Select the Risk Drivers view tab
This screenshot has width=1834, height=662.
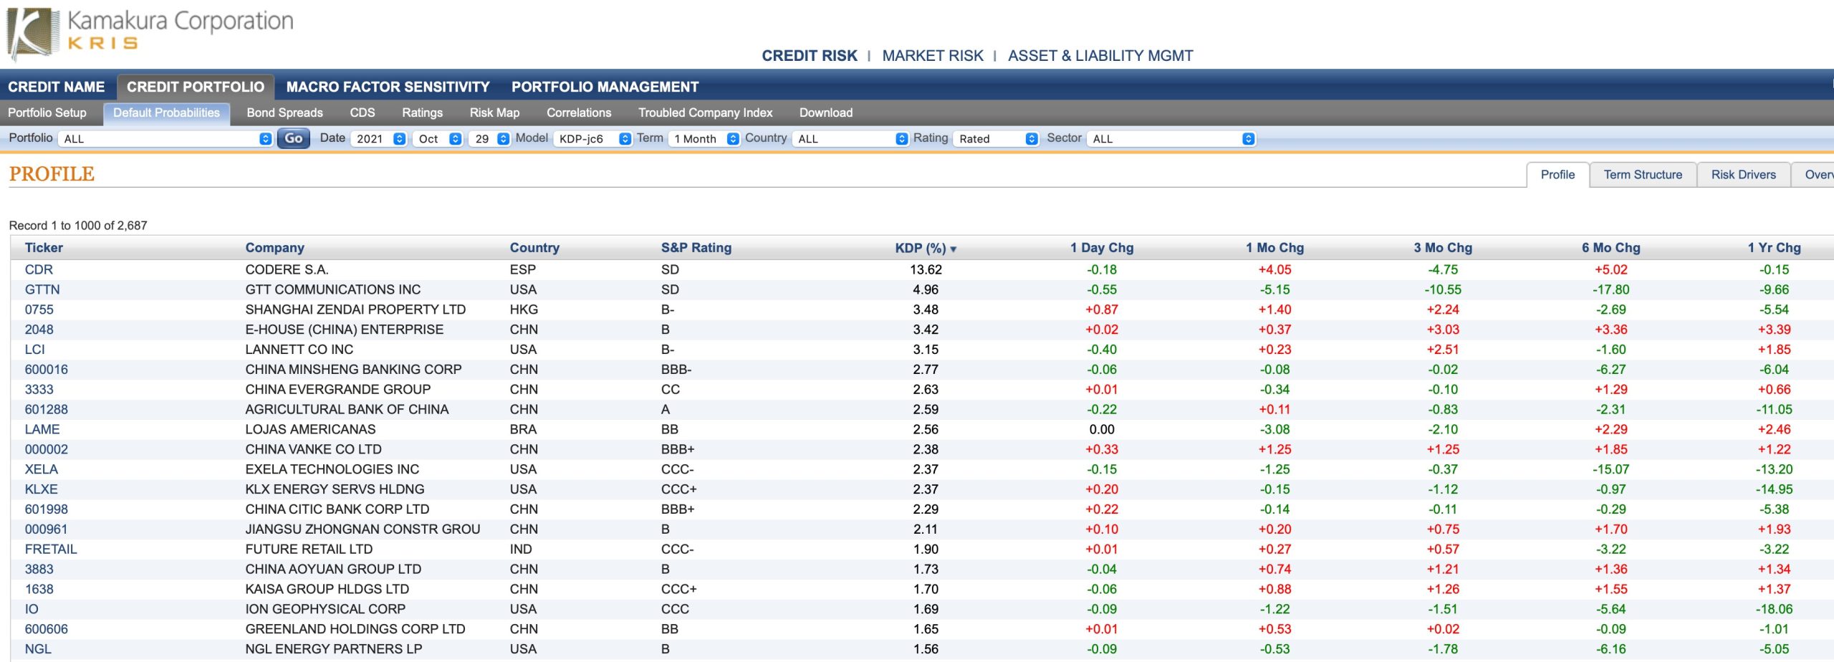(1743, 175)
